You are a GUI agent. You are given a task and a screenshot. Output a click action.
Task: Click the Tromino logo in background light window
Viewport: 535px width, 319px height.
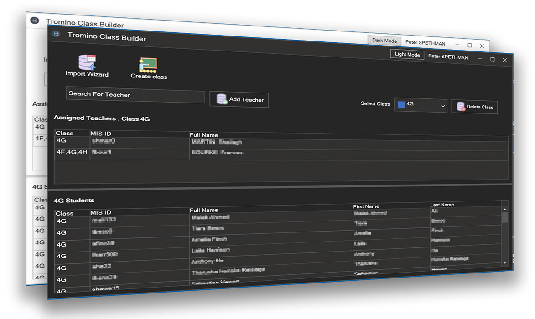pyautogui.click(x=34, y=21)
